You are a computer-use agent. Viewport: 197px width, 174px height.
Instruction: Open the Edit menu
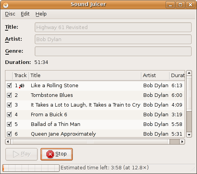25,14
